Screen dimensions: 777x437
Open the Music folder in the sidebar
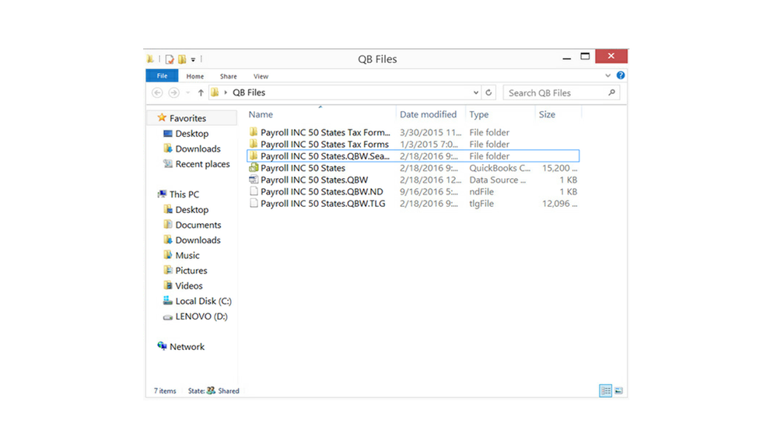point(187,256)
